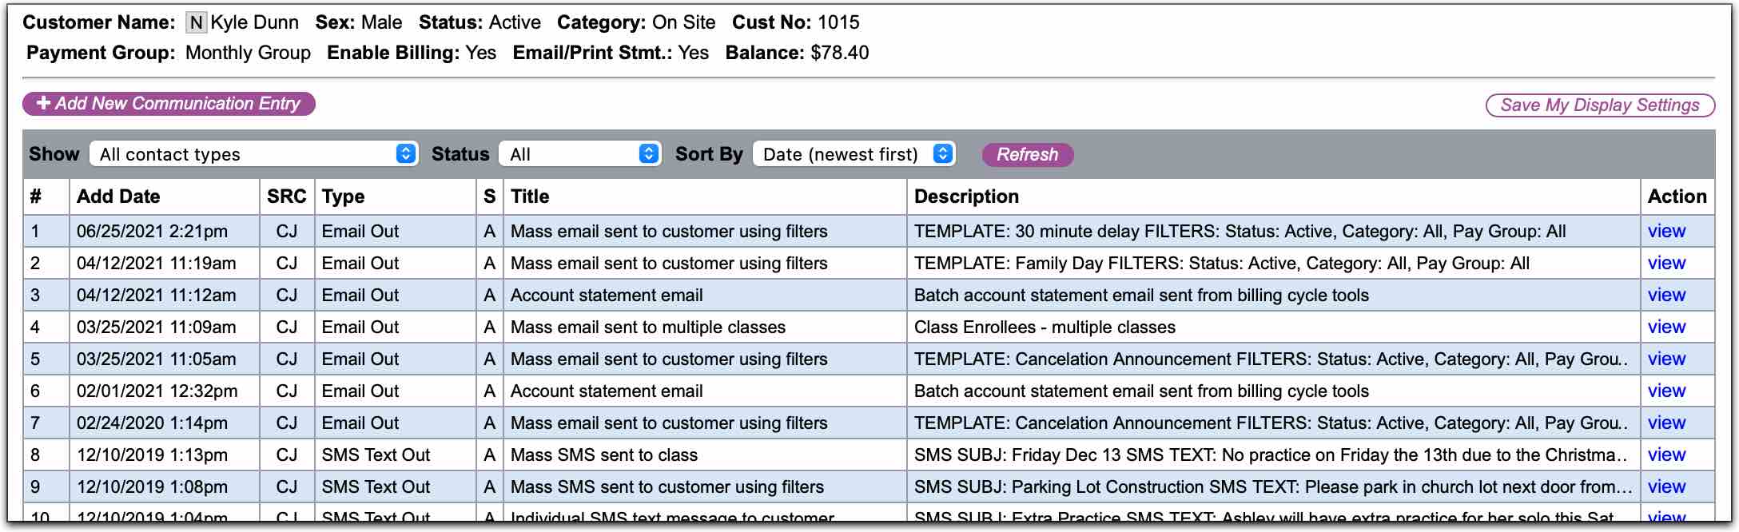The height and width of the screenshot is (532, 1739).
Task: Save My Display Settings
Action: tap(1600, 105)
